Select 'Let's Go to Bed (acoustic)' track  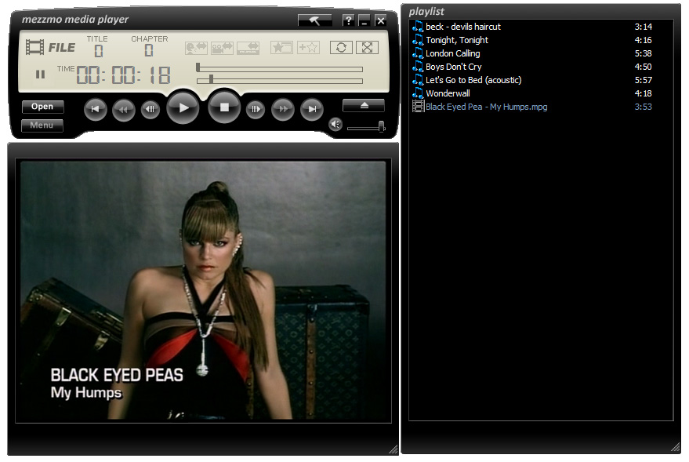473,81
